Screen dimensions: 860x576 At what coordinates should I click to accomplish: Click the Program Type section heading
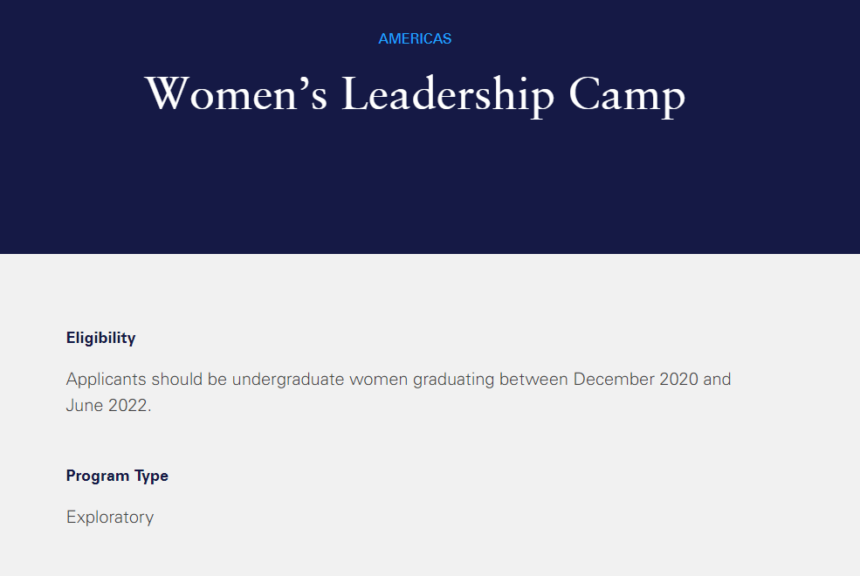[117, 477]
